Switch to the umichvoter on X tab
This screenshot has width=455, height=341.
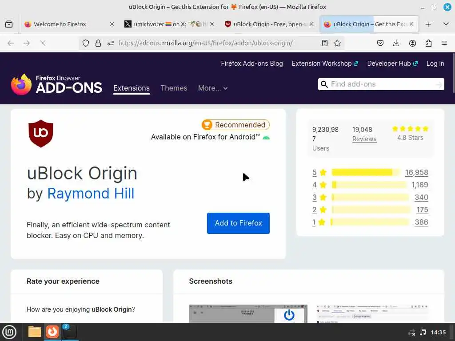coord(169,24)
